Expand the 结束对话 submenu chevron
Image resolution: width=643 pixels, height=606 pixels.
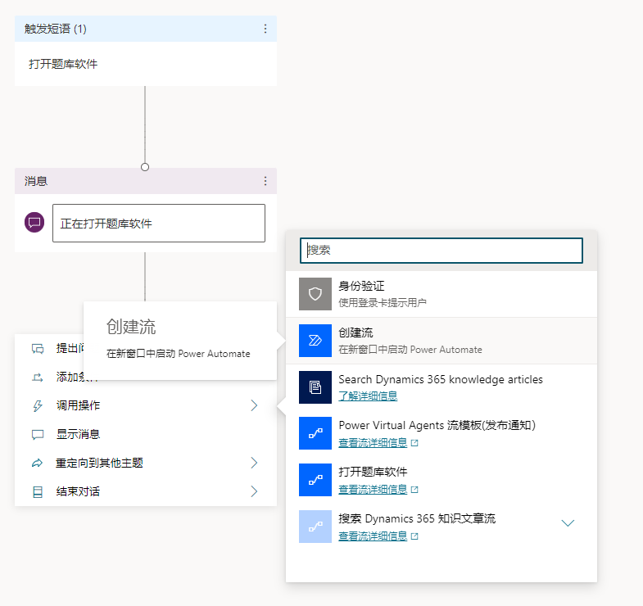tap(254, 491)
